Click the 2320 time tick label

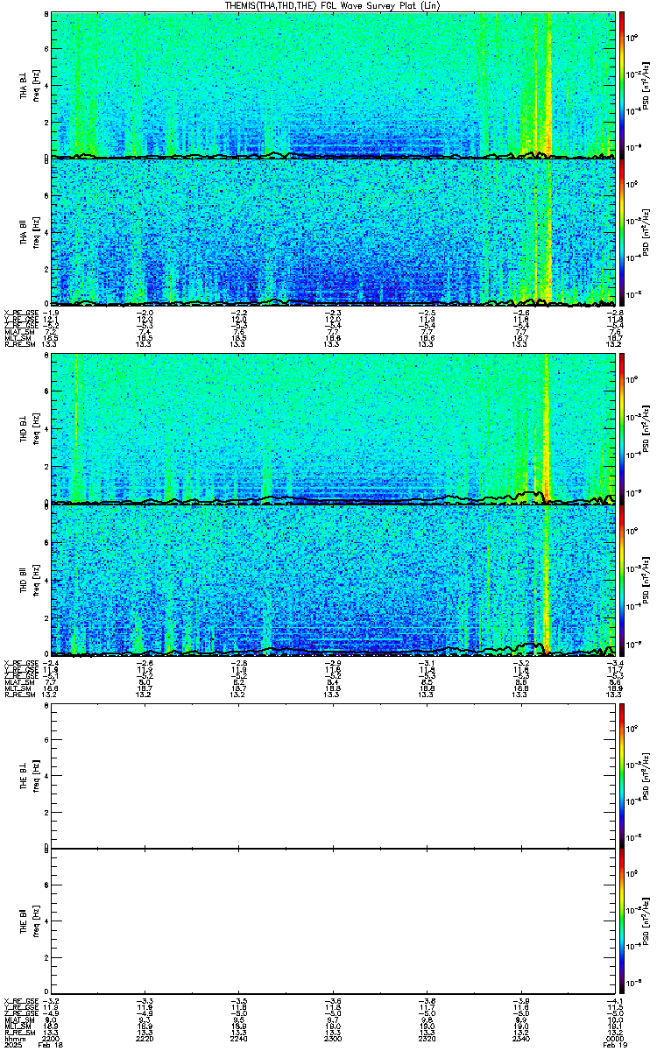click(427, 1040)
